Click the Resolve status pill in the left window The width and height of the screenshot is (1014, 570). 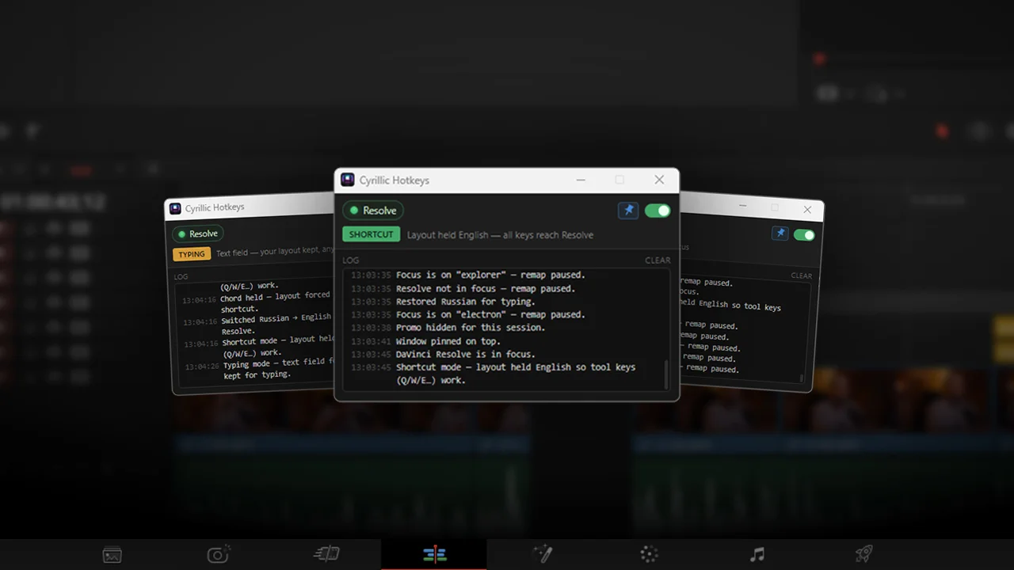(198, 234)
